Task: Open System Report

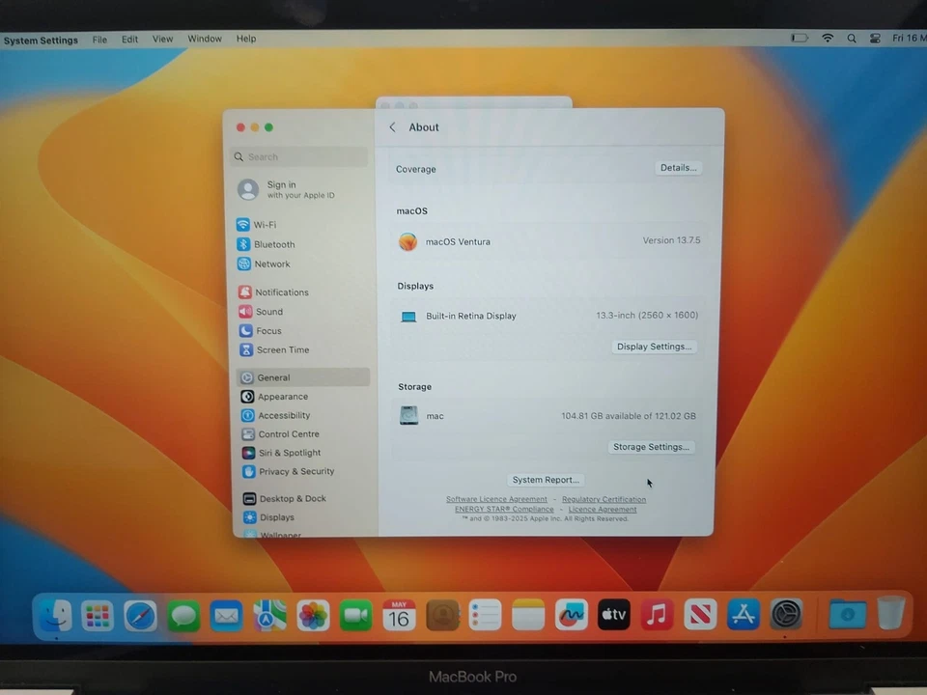Action: 546,480
